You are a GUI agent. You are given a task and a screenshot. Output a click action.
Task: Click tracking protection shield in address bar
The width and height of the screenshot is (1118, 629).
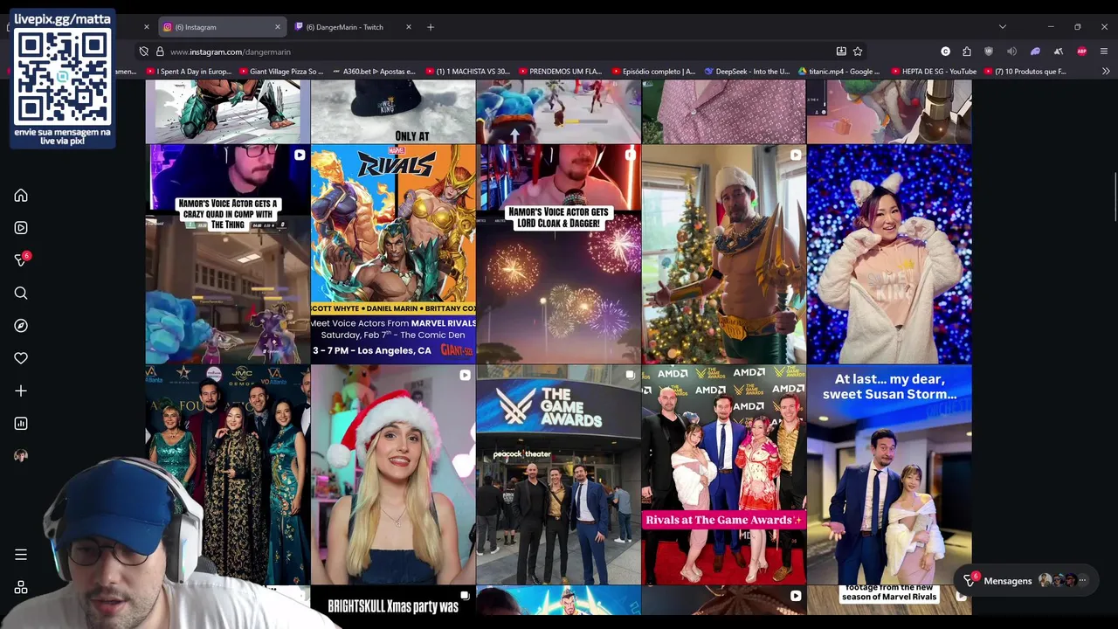(x=144, y=52)
